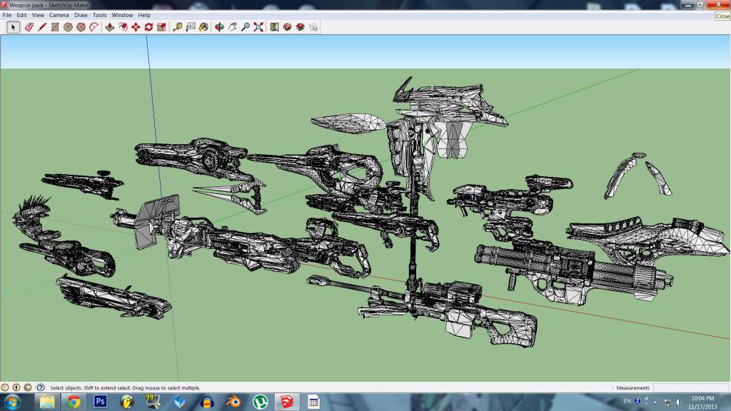Select the Text label tool
This screenshot has width=731, height=411.
(191, 28)
